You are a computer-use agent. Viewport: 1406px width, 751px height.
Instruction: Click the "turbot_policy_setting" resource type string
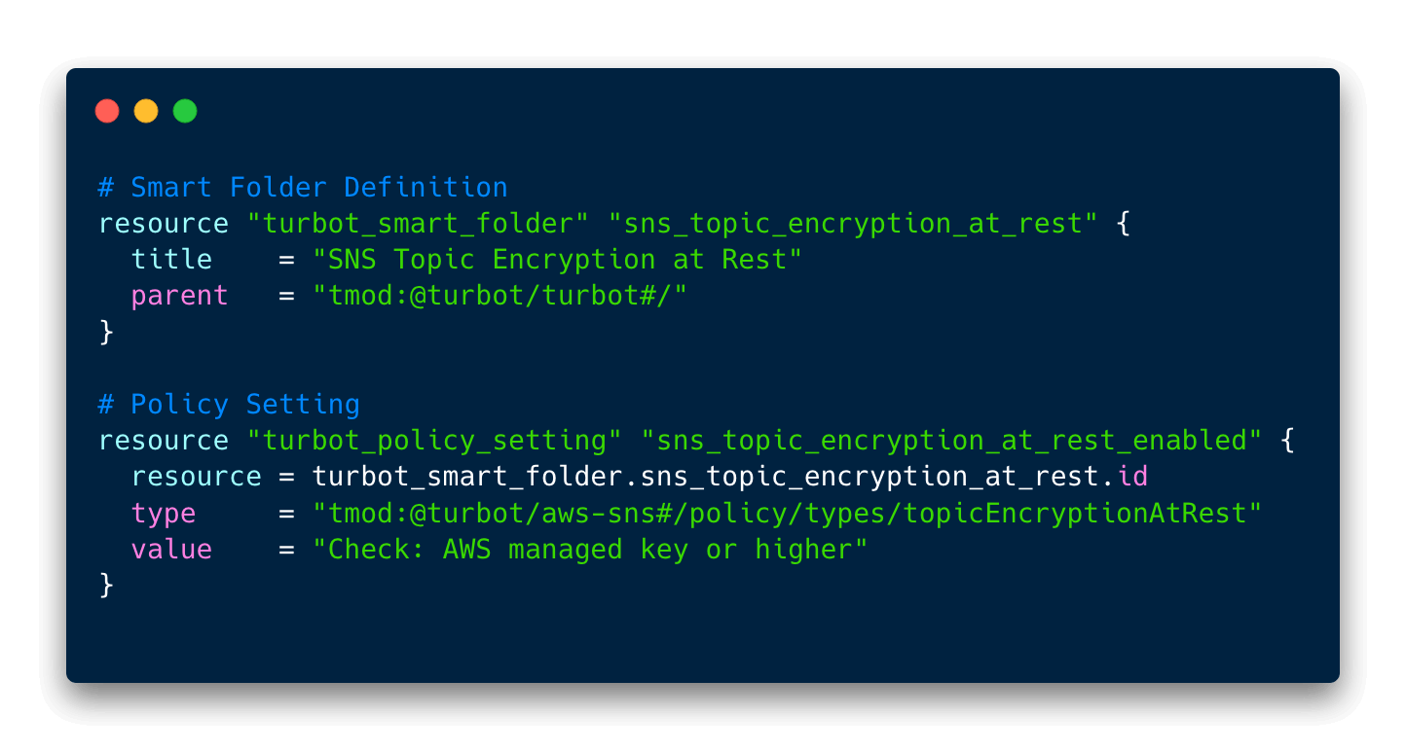coord(434,440)
